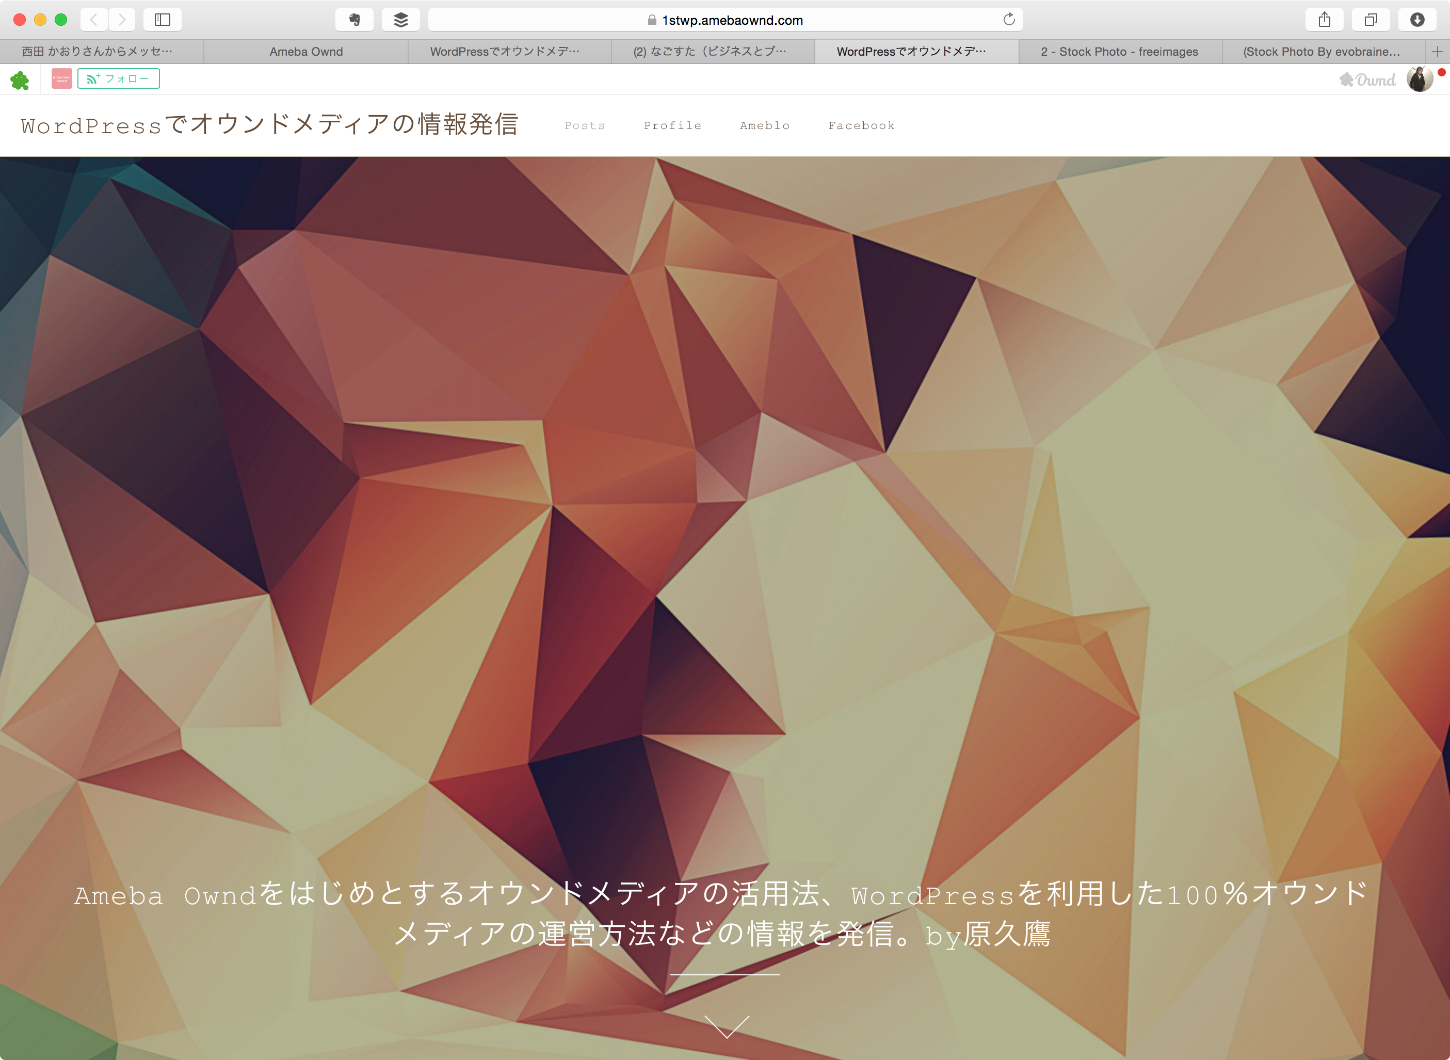Open the share sheet icon
Screen dimensions: 1450x1060
pyautogui.click(x=1324, y=20)
